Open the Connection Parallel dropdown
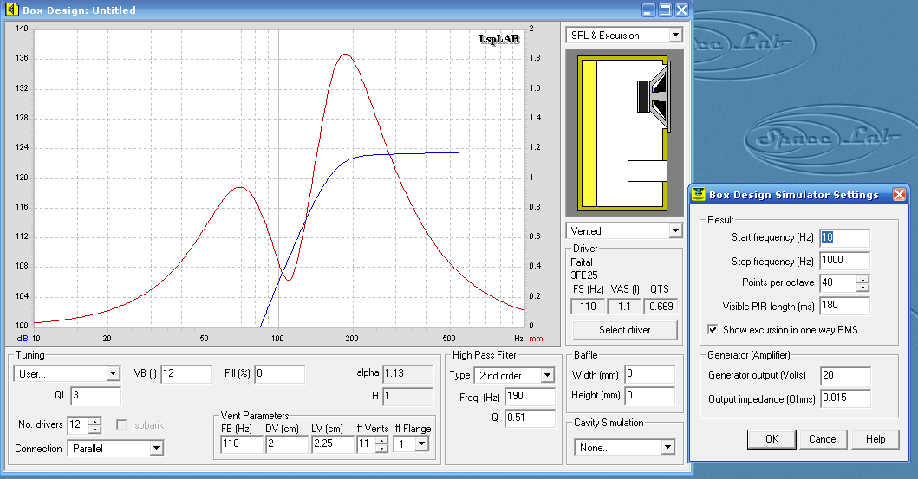 (x=156, y=449)
